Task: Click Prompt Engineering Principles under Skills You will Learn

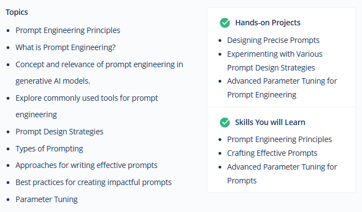Action: (x=279, y=139)
